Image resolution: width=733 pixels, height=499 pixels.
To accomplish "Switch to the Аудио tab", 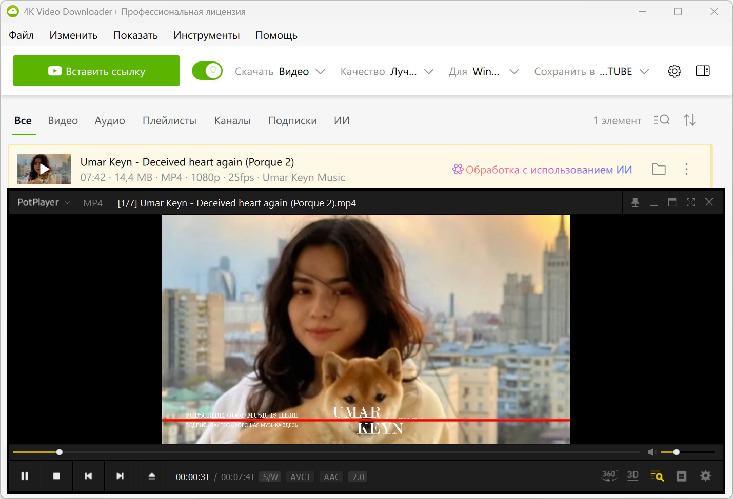I will pyautogui.click(x=110, y=121).
